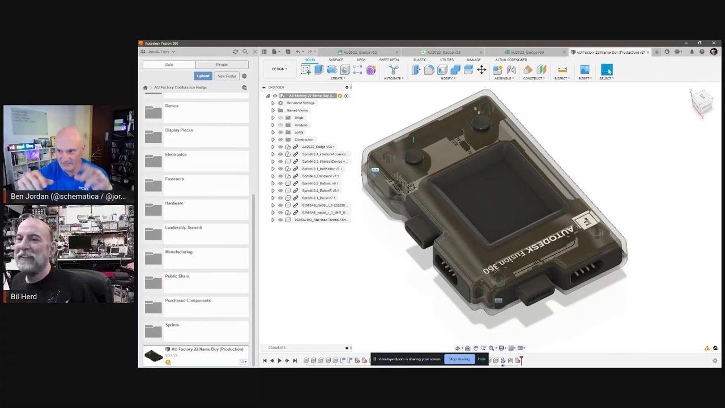Select the Joint tool
Screen dimensions: 725x408
point(511,70)
